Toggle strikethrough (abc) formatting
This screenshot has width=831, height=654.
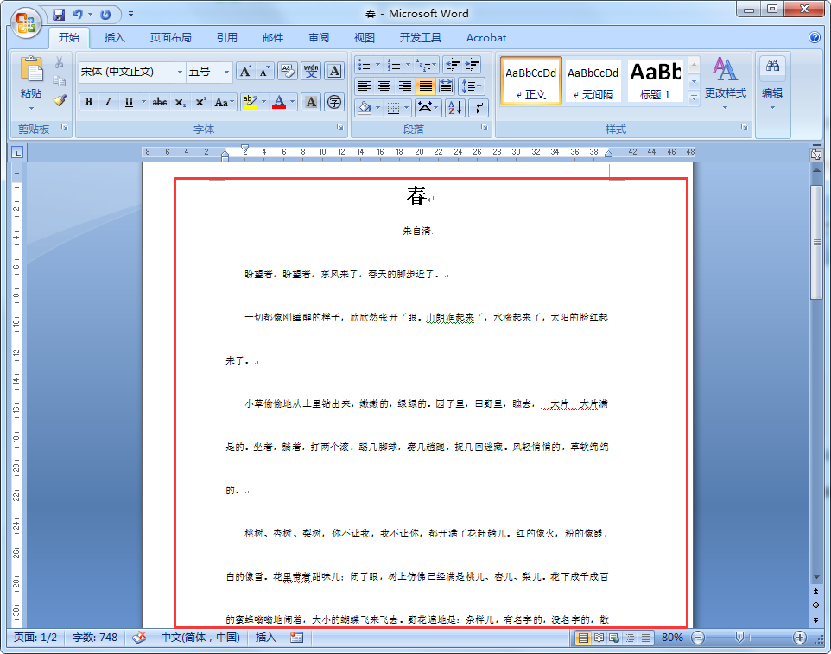coord(160,102)
